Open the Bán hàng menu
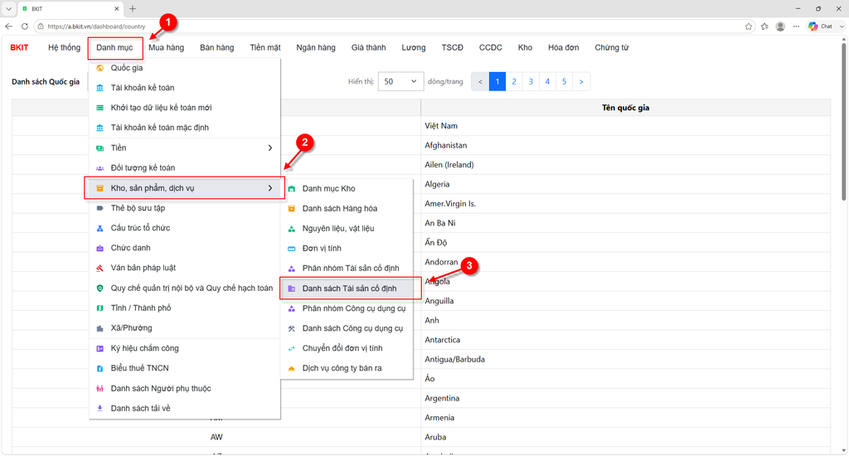The image size is (849, 456). point(217,47)
